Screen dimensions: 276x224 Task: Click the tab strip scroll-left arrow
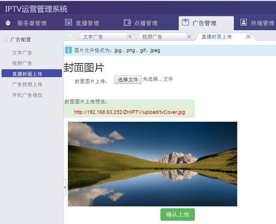tap(69, 36)
